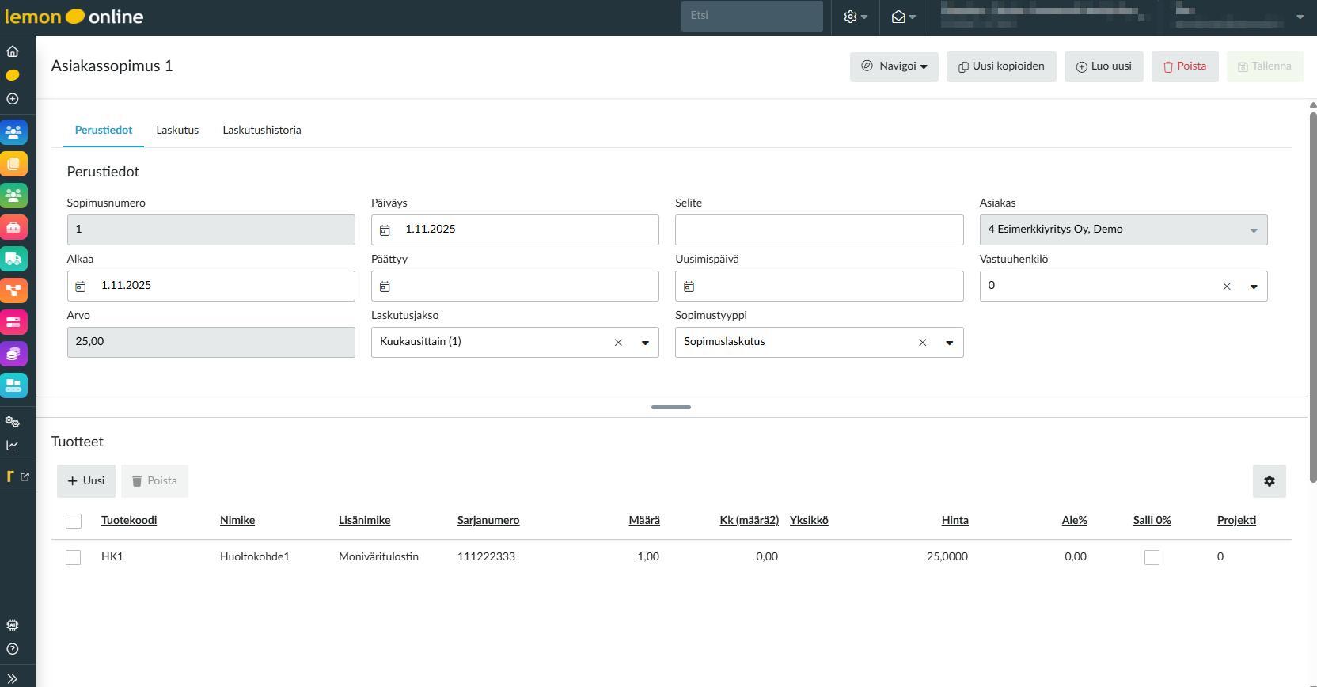
Task: Expand the sidebar with double chevron
Action: [13, 678]
